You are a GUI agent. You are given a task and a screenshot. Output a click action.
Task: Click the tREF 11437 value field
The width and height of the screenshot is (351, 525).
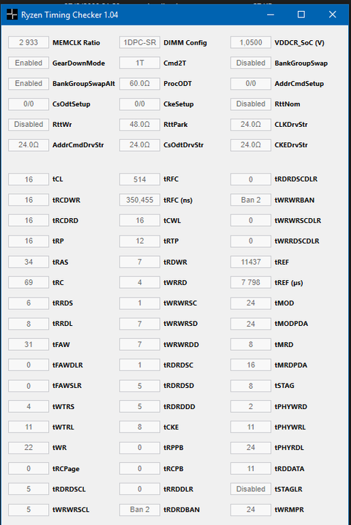251,262
